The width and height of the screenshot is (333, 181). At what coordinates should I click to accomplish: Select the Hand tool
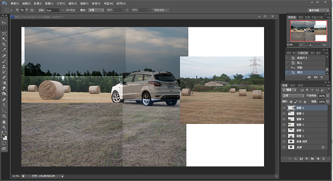(4, 122)
